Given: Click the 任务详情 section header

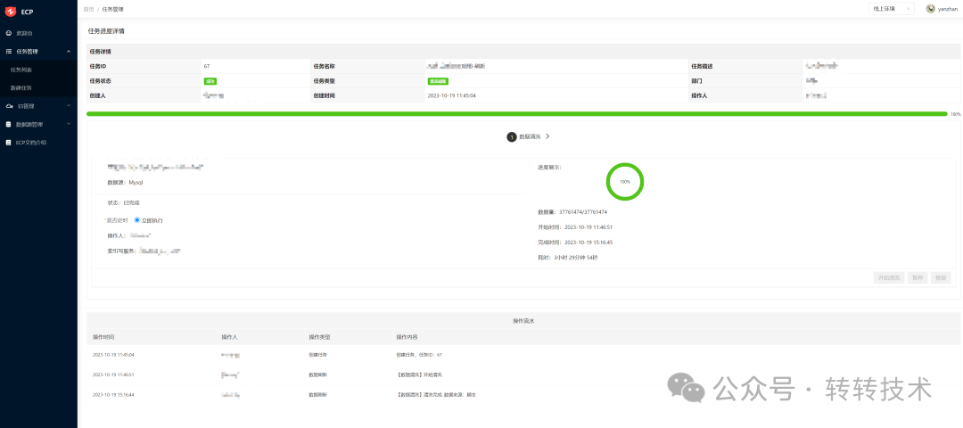Looking at the screenshot, I should pyautogui.click(x=100, y=52).
